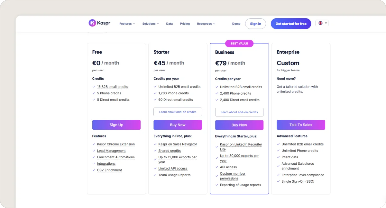Click Unlimited Phone credits in Enterprise
Screen dimensions: 386x208
[x=300, y=151]
